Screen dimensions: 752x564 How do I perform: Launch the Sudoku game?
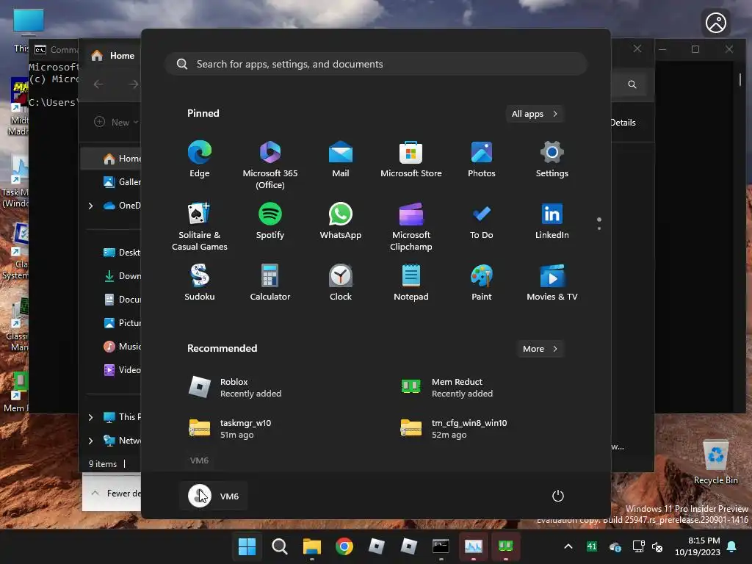coord(200,283)
